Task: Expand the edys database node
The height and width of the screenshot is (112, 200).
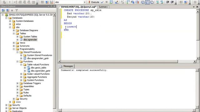Action: tap(10, 24)
